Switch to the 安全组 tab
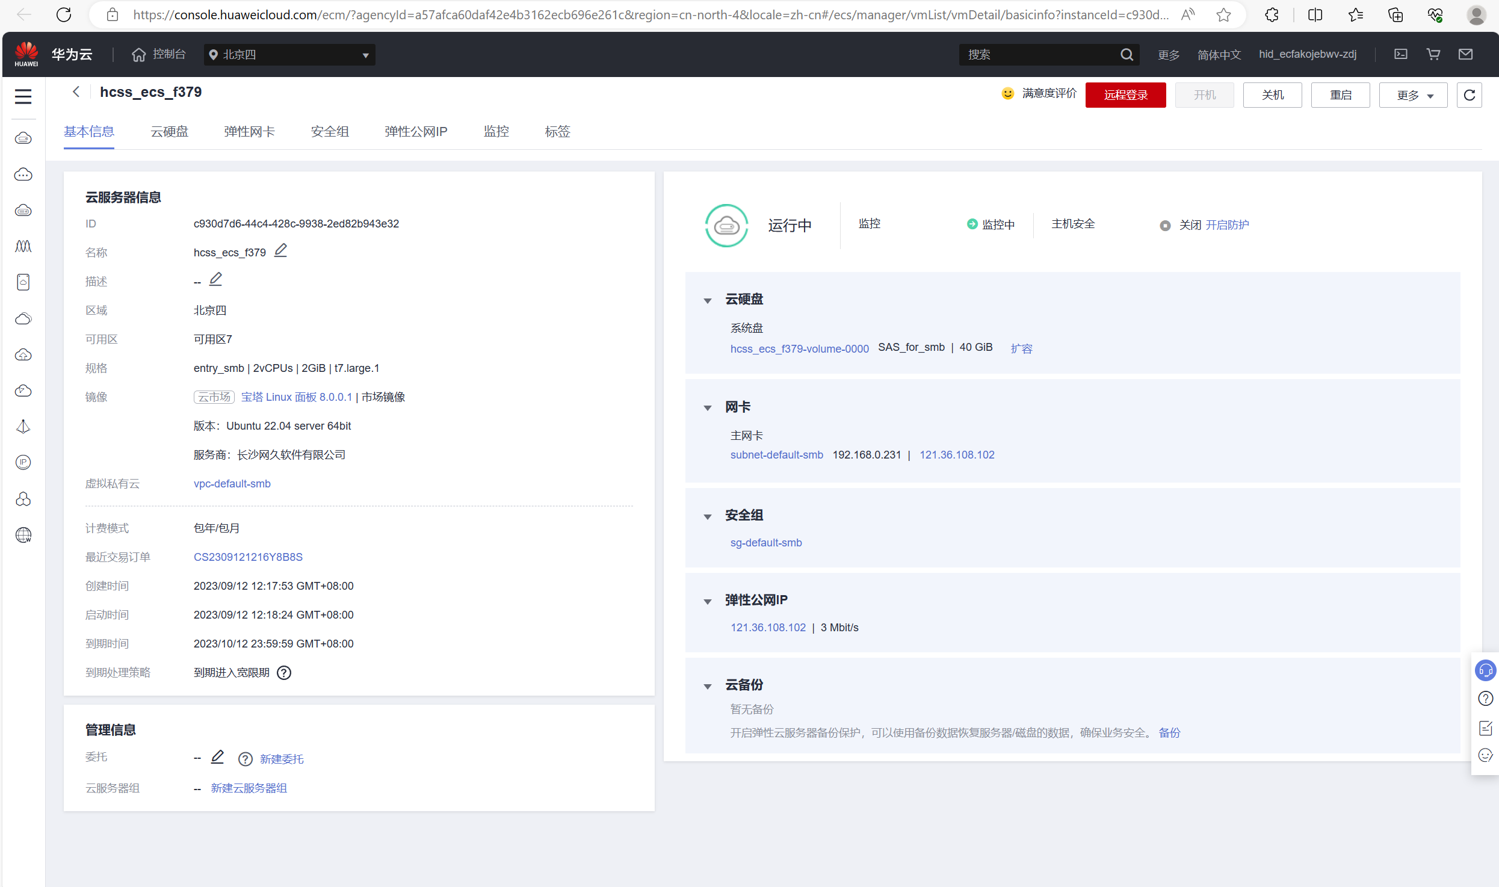This screenshot has height=887, width=1499. tap(329, 131)
